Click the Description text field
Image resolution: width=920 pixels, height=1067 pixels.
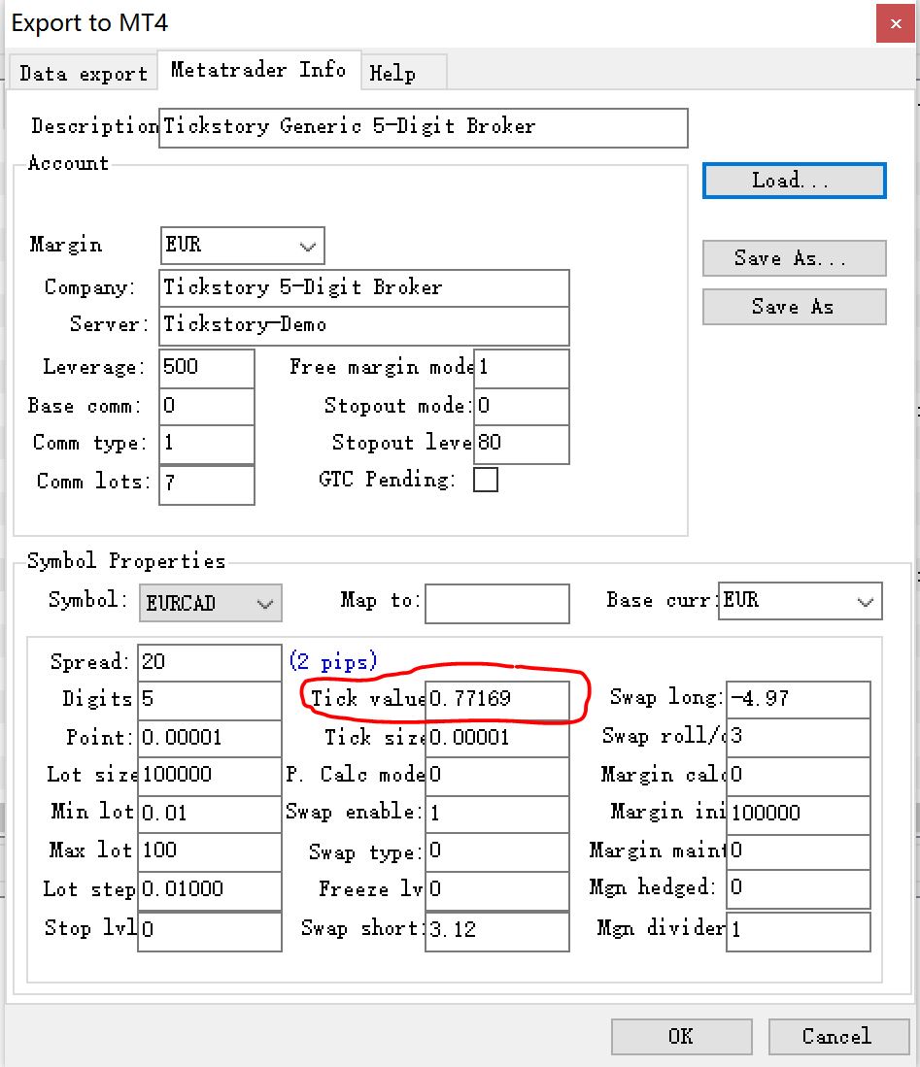423,127
